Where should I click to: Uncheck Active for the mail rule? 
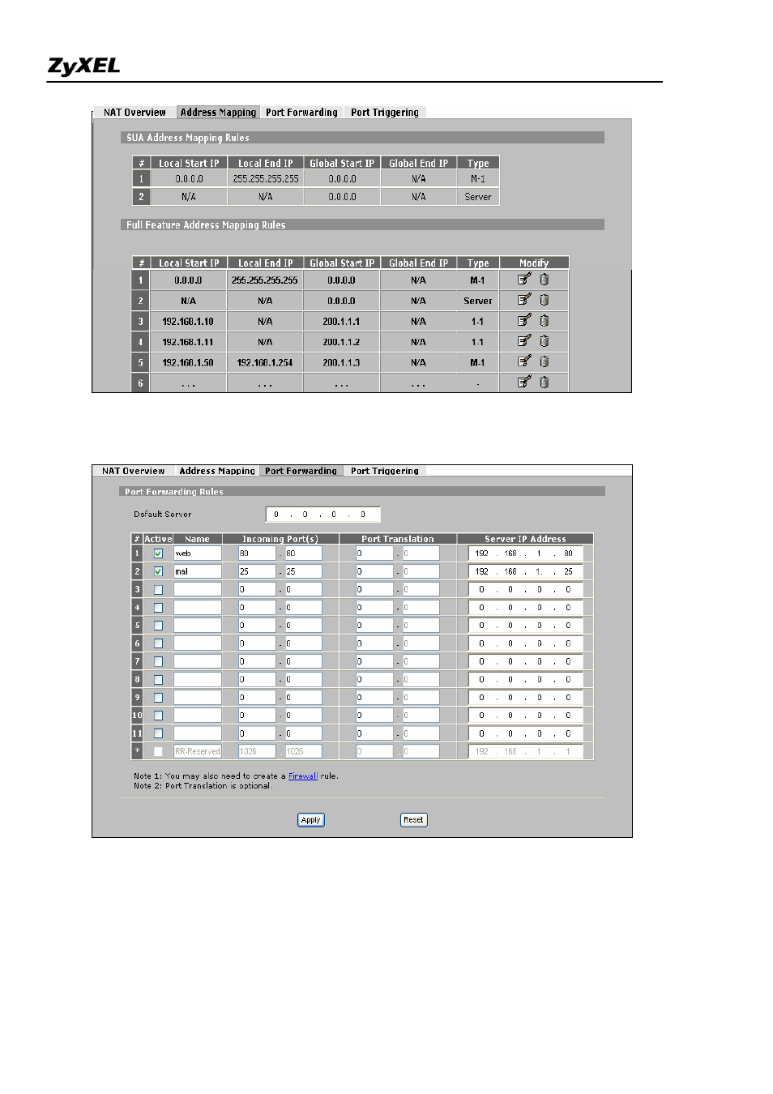(158, 571)
